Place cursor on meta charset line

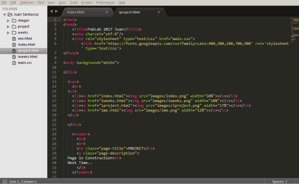(98, 34)
